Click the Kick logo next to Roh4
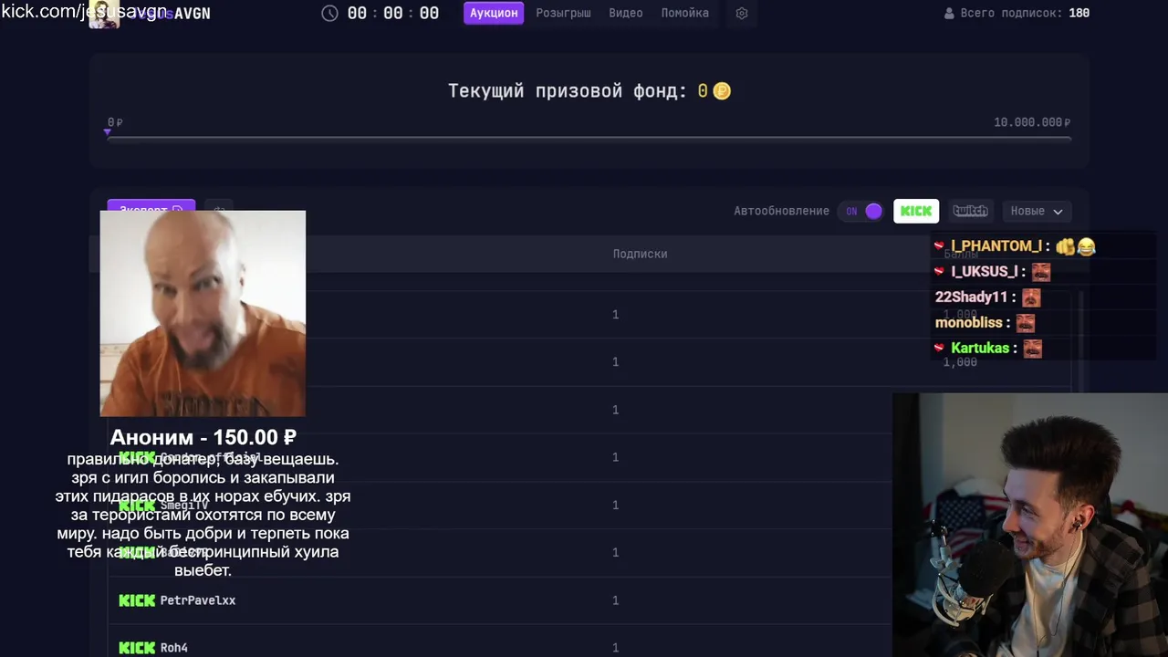1168x657 pixels. click(137, 647)
